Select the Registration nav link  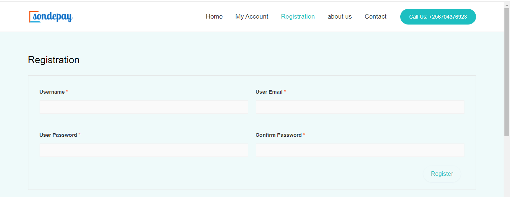(298, 17)
